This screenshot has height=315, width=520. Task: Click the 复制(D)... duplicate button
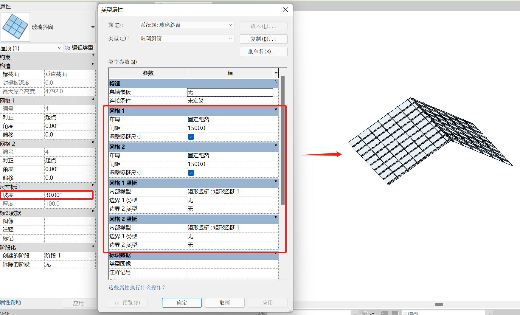(x=263, y=39)
